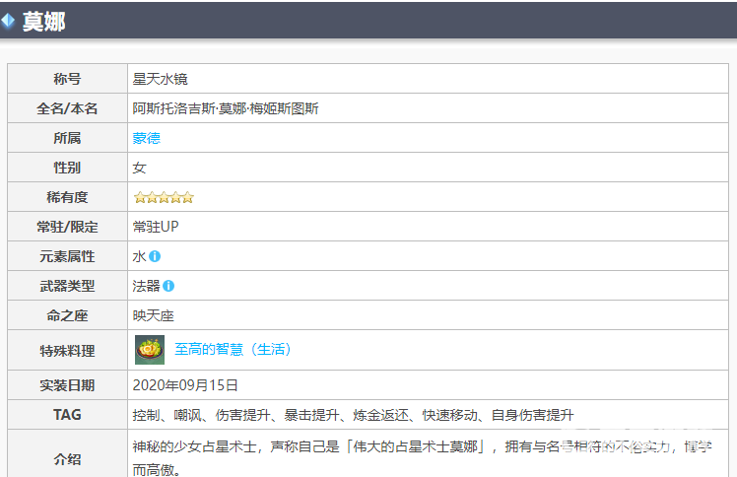Click the 常驻UP value cell
Image resolution: width=737 pixels, height=477 pixels.
click(156, 227)
